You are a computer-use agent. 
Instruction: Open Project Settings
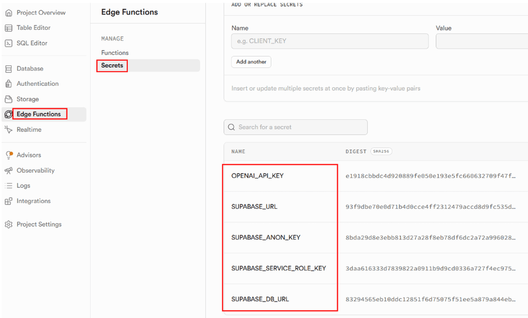[39, 224]
